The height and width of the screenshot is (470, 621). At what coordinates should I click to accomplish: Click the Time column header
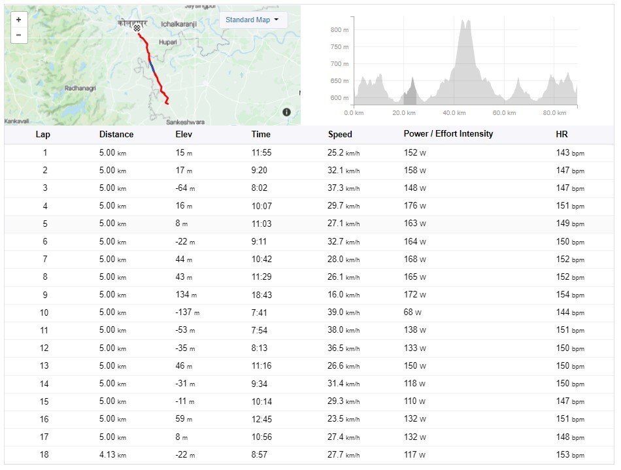[261, 135]
